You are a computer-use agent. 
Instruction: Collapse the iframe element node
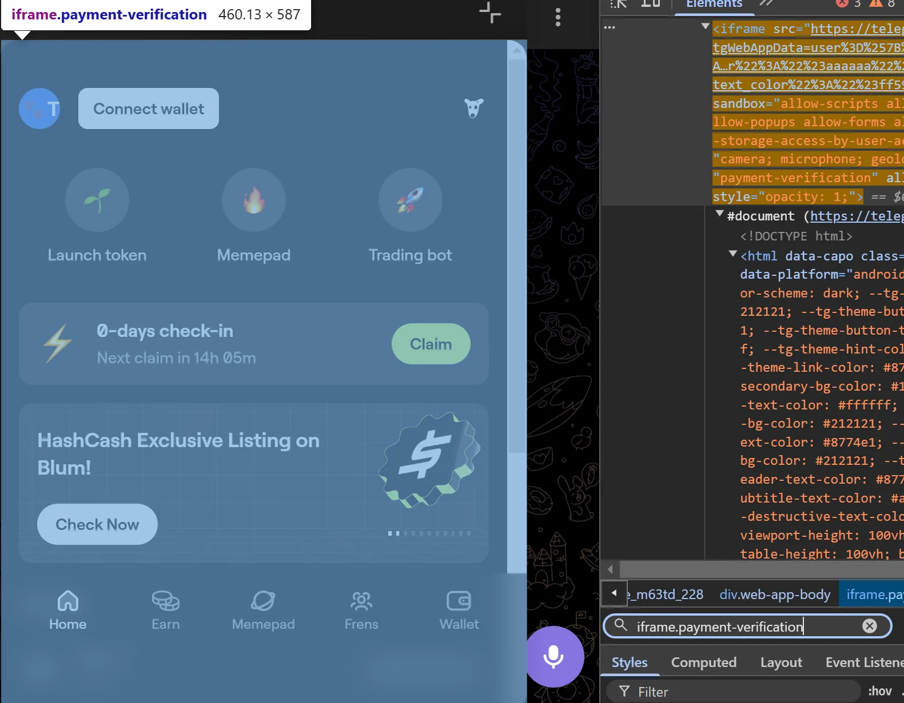pyautogui.click(x=706, y=26)
